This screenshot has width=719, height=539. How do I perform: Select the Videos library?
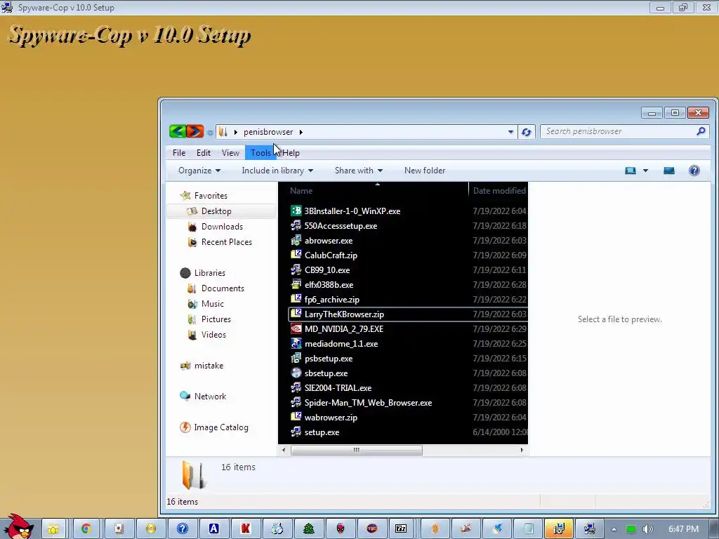click(x=213, y=335)
